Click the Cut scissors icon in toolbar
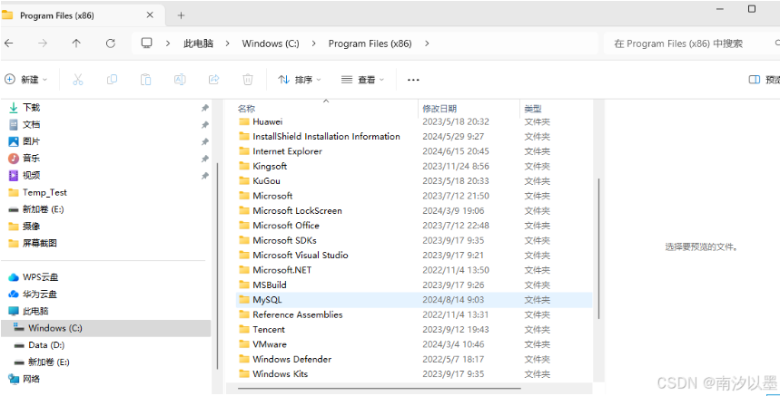 (x=78, y=80)
